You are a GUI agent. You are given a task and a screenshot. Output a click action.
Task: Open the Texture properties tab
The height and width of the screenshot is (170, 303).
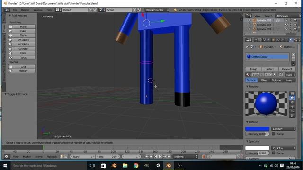295,40
